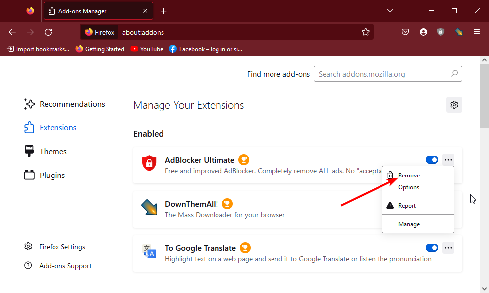
Task: Click the 'Find more add-ons' label
Action: click(x=278, y=74)
